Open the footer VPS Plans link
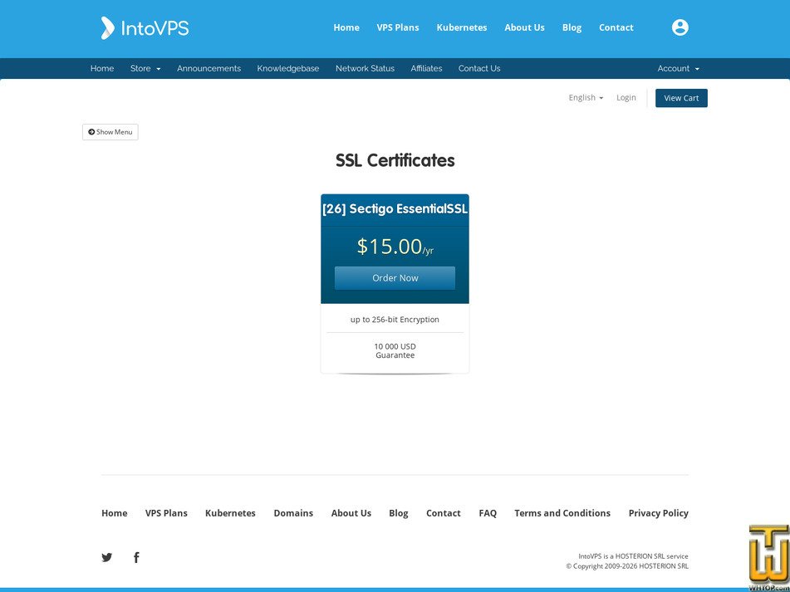Screen dimensions: 790x592 (166, 513)
